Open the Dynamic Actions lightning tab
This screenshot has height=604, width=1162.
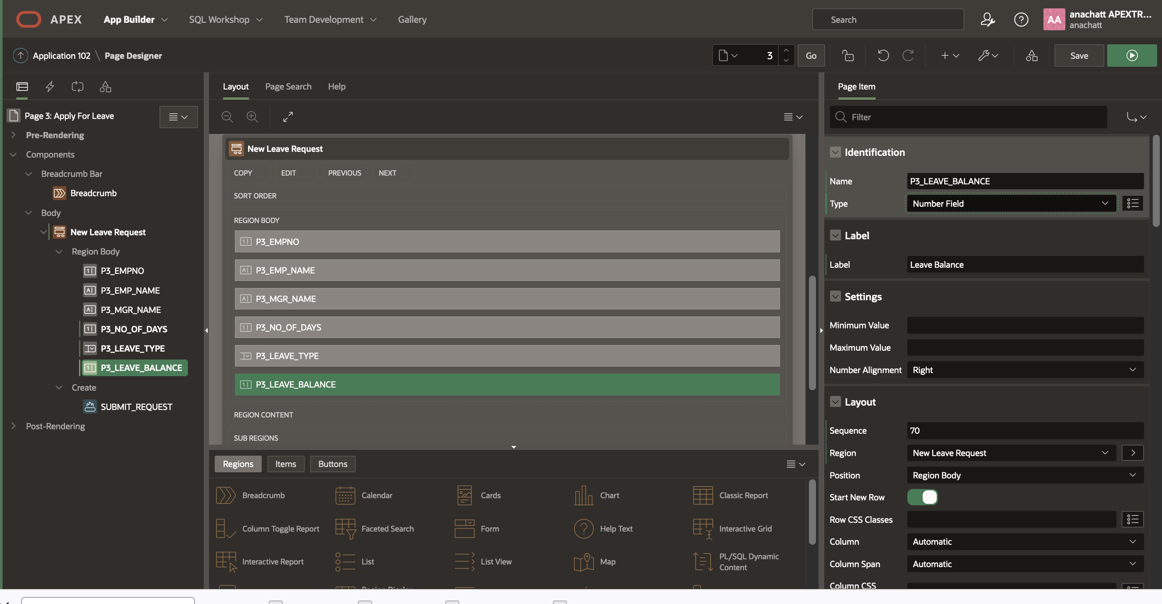click(x=50, y=86)
